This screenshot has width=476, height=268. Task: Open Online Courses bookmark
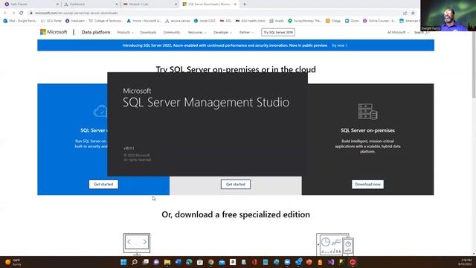[x=379, y=21]
